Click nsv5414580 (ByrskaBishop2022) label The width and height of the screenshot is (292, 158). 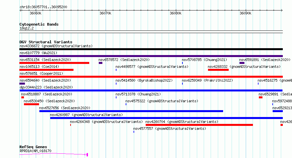click(144, 80)
